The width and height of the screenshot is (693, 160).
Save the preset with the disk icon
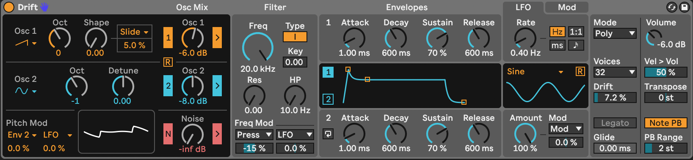(684, 7)
